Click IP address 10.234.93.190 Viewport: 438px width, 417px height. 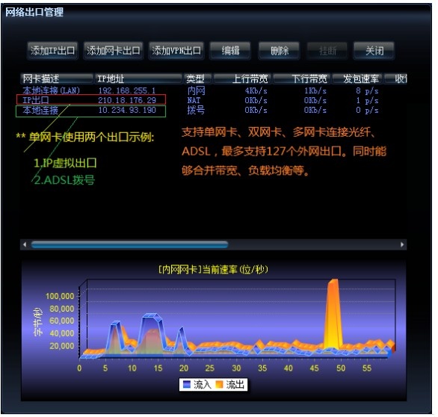[127, 110]
